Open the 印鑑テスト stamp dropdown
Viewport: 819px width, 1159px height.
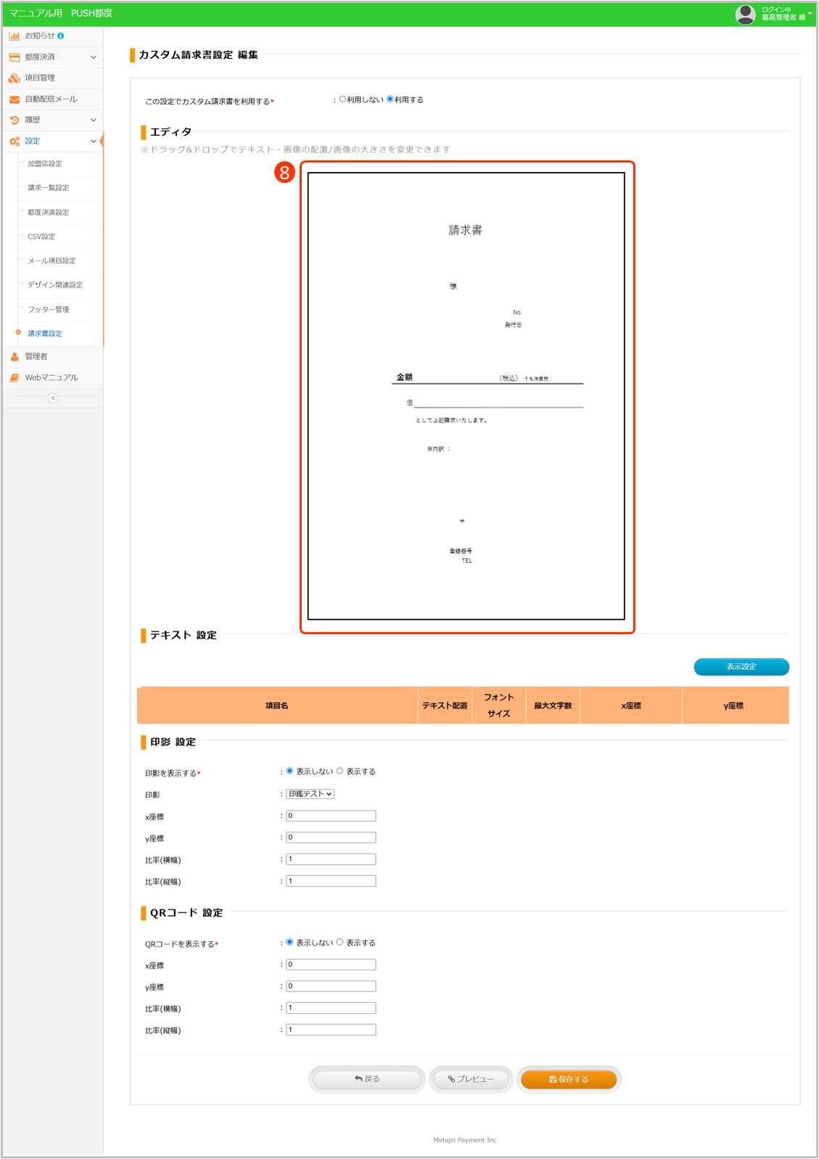(310, 794)
